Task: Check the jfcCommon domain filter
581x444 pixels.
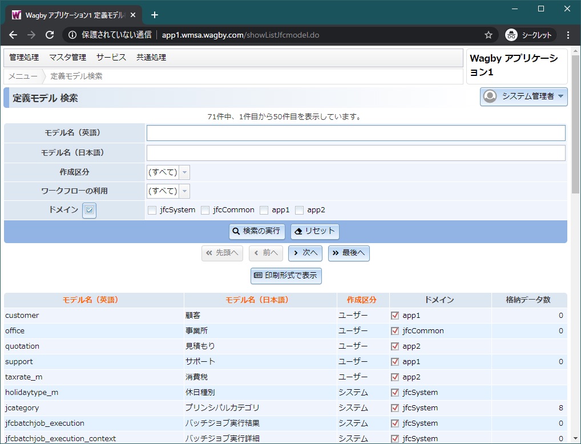Action: pyautogui.click(x=205, y=210)
